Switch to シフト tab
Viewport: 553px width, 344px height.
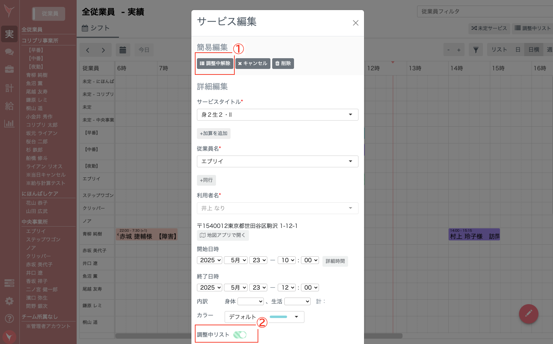96,28
